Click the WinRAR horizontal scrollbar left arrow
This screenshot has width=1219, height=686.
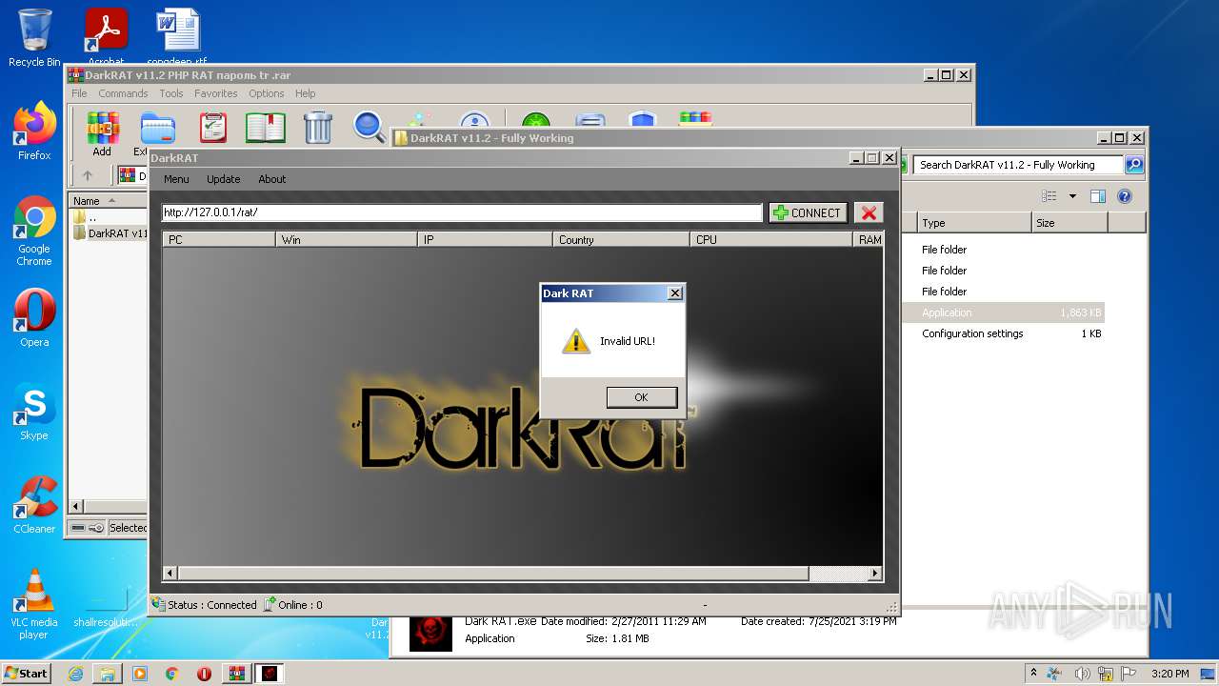[x=77, y=506]
